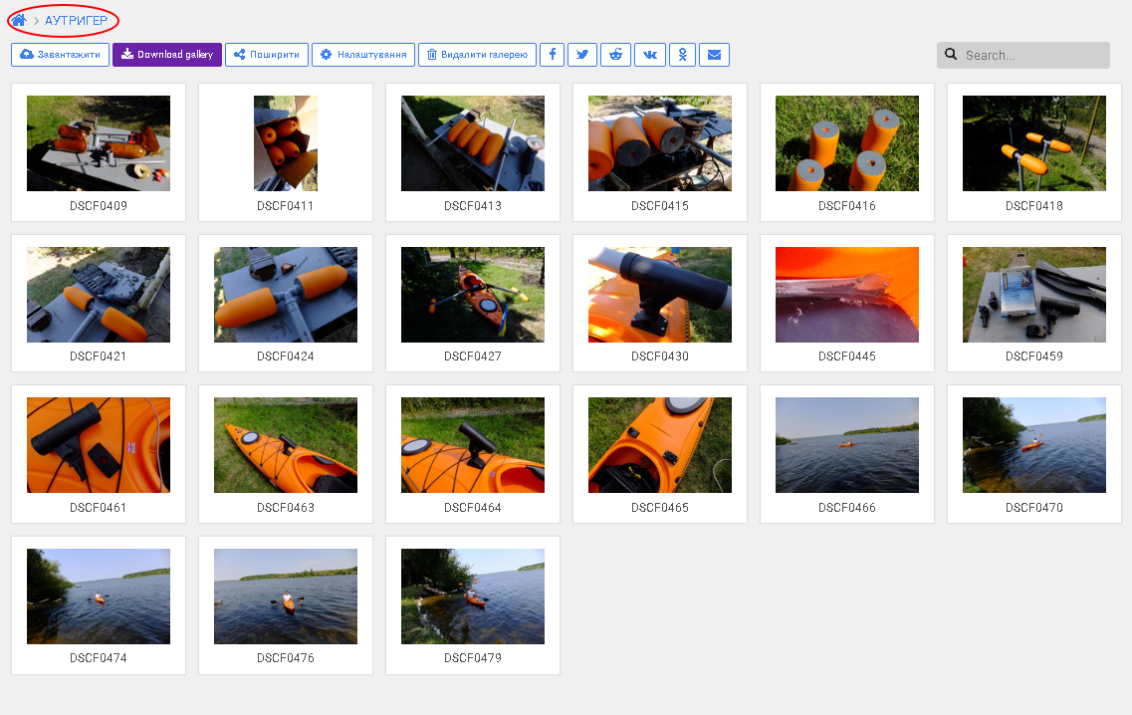The height and width of the screenshot is (715, 1132).
Task: Click the Download gallery button
Action: tap(167, 55)
